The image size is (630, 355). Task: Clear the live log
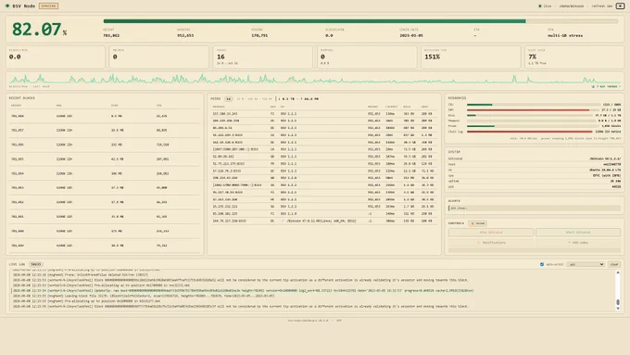click(x=614, y=264)
